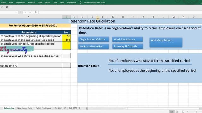The width and height of the screenshot is (202, 113).
Task: Click the camera icon in the quick access toolbar
Action: 7,7
